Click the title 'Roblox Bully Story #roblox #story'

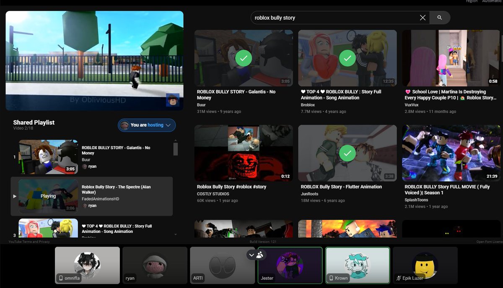231,187
